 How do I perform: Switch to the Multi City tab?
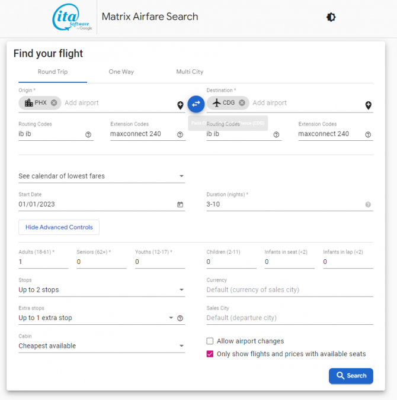(190, 72)
